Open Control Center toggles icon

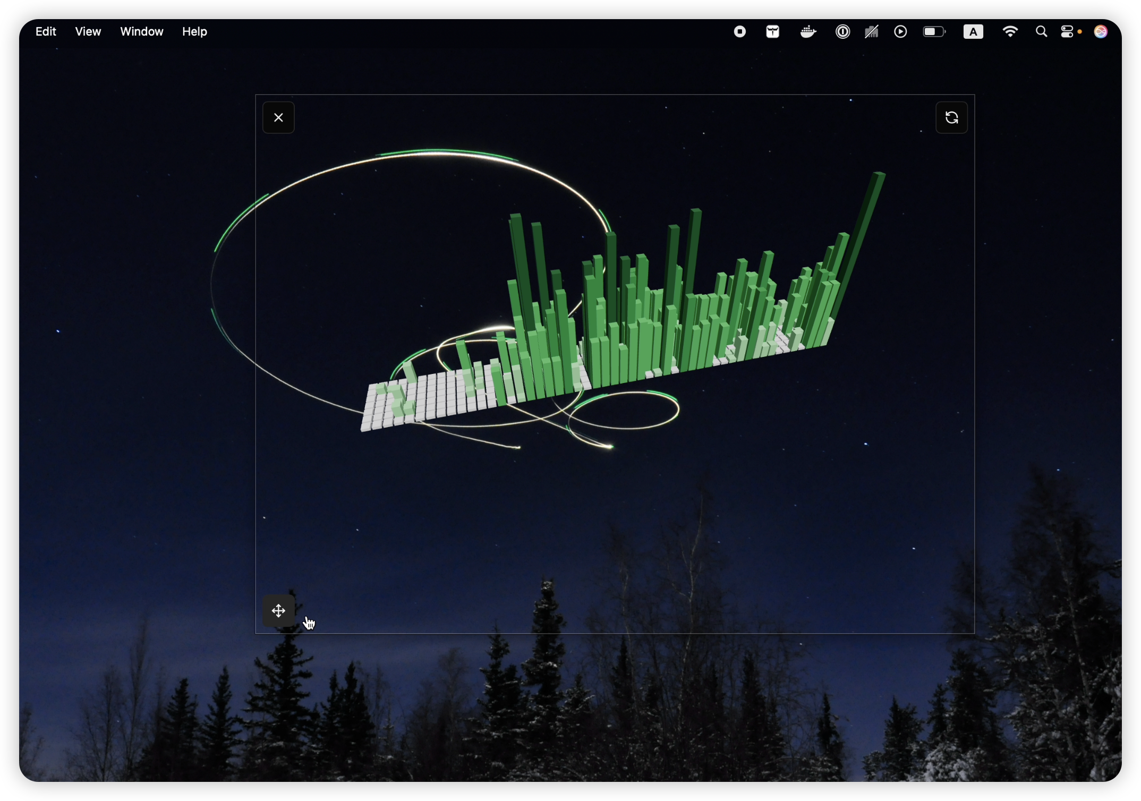pos(1068,32)
